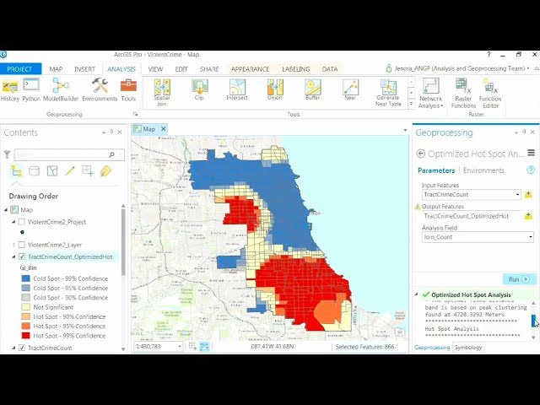The width and height of the screenshot is (540, 405).
Task: Switch to the INSERT ribbon tab
Action: click(84, 69)
